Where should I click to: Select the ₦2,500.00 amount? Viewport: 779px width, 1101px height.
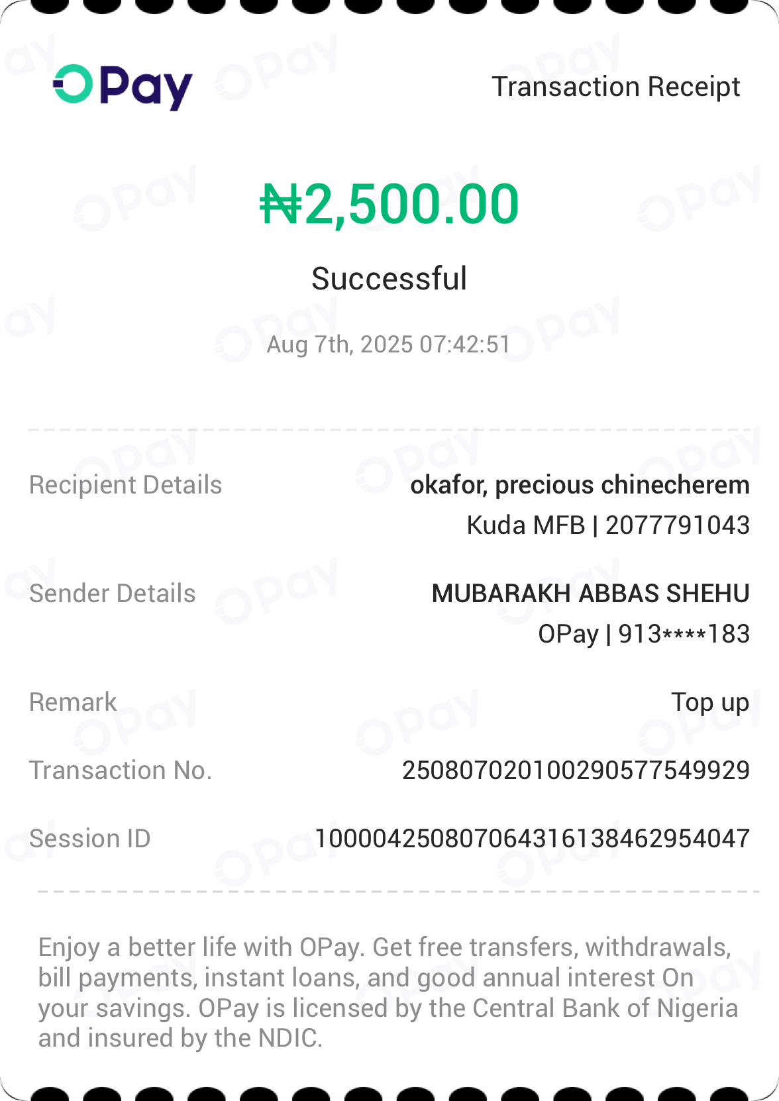click(389, 204)
